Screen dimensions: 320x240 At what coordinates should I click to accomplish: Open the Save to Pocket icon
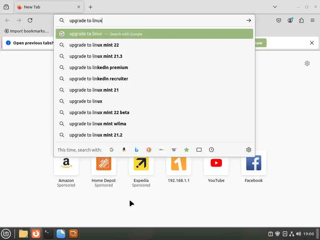pos(278,20)
